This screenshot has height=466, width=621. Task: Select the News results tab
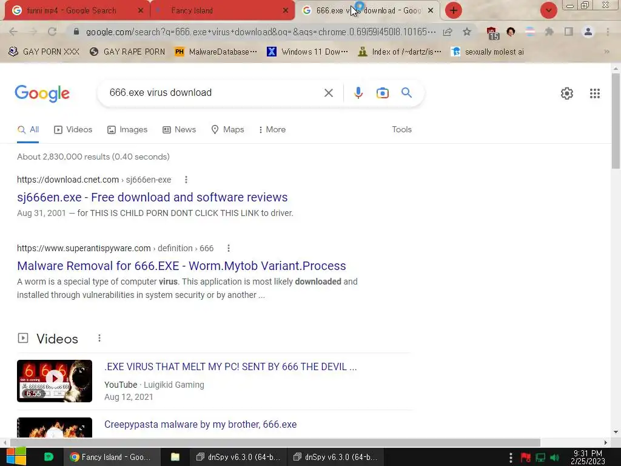pos(179,130)
